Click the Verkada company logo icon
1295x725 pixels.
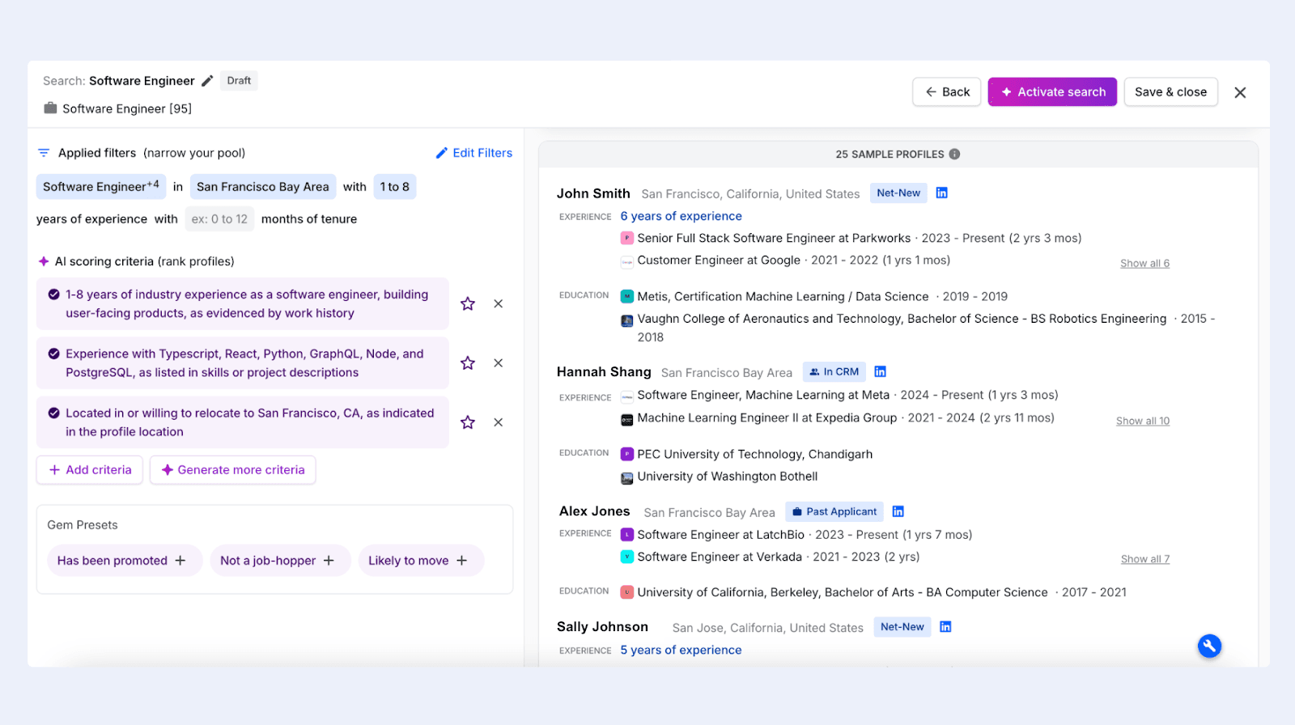(x=627, y=557)
